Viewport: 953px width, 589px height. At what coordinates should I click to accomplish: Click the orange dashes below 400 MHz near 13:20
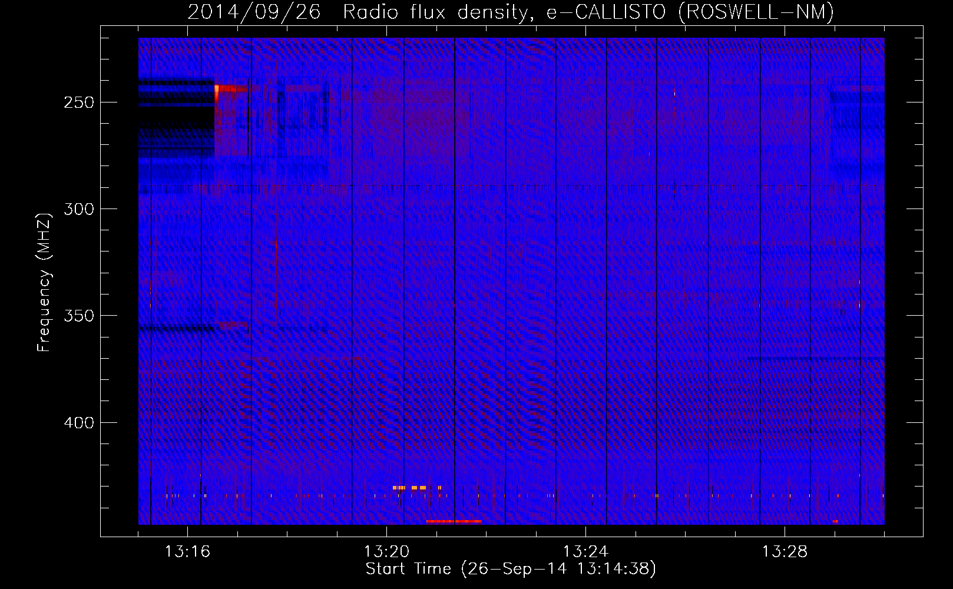click(416, 488)
